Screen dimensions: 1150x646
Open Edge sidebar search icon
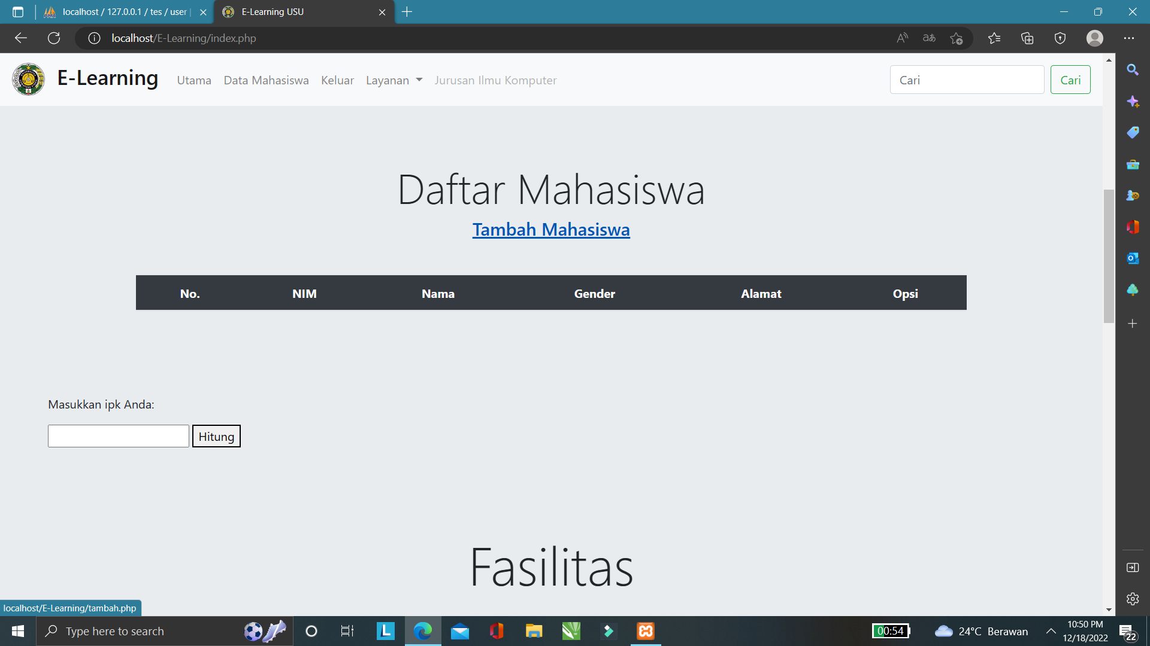pos(1132,70)
